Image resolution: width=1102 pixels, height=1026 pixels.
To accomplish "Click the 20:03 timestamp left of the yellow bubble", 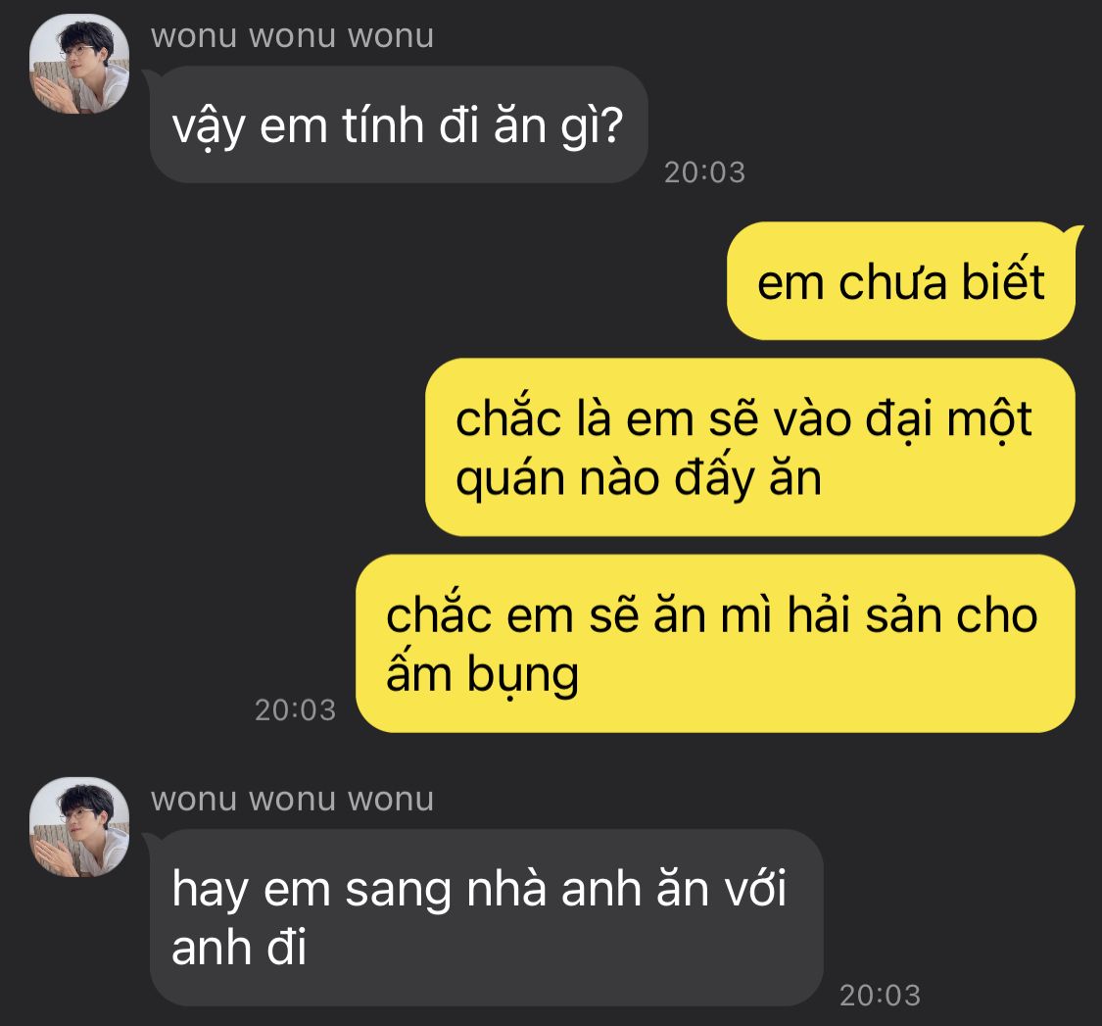I will pyautogui.click(x=295, y=710).
